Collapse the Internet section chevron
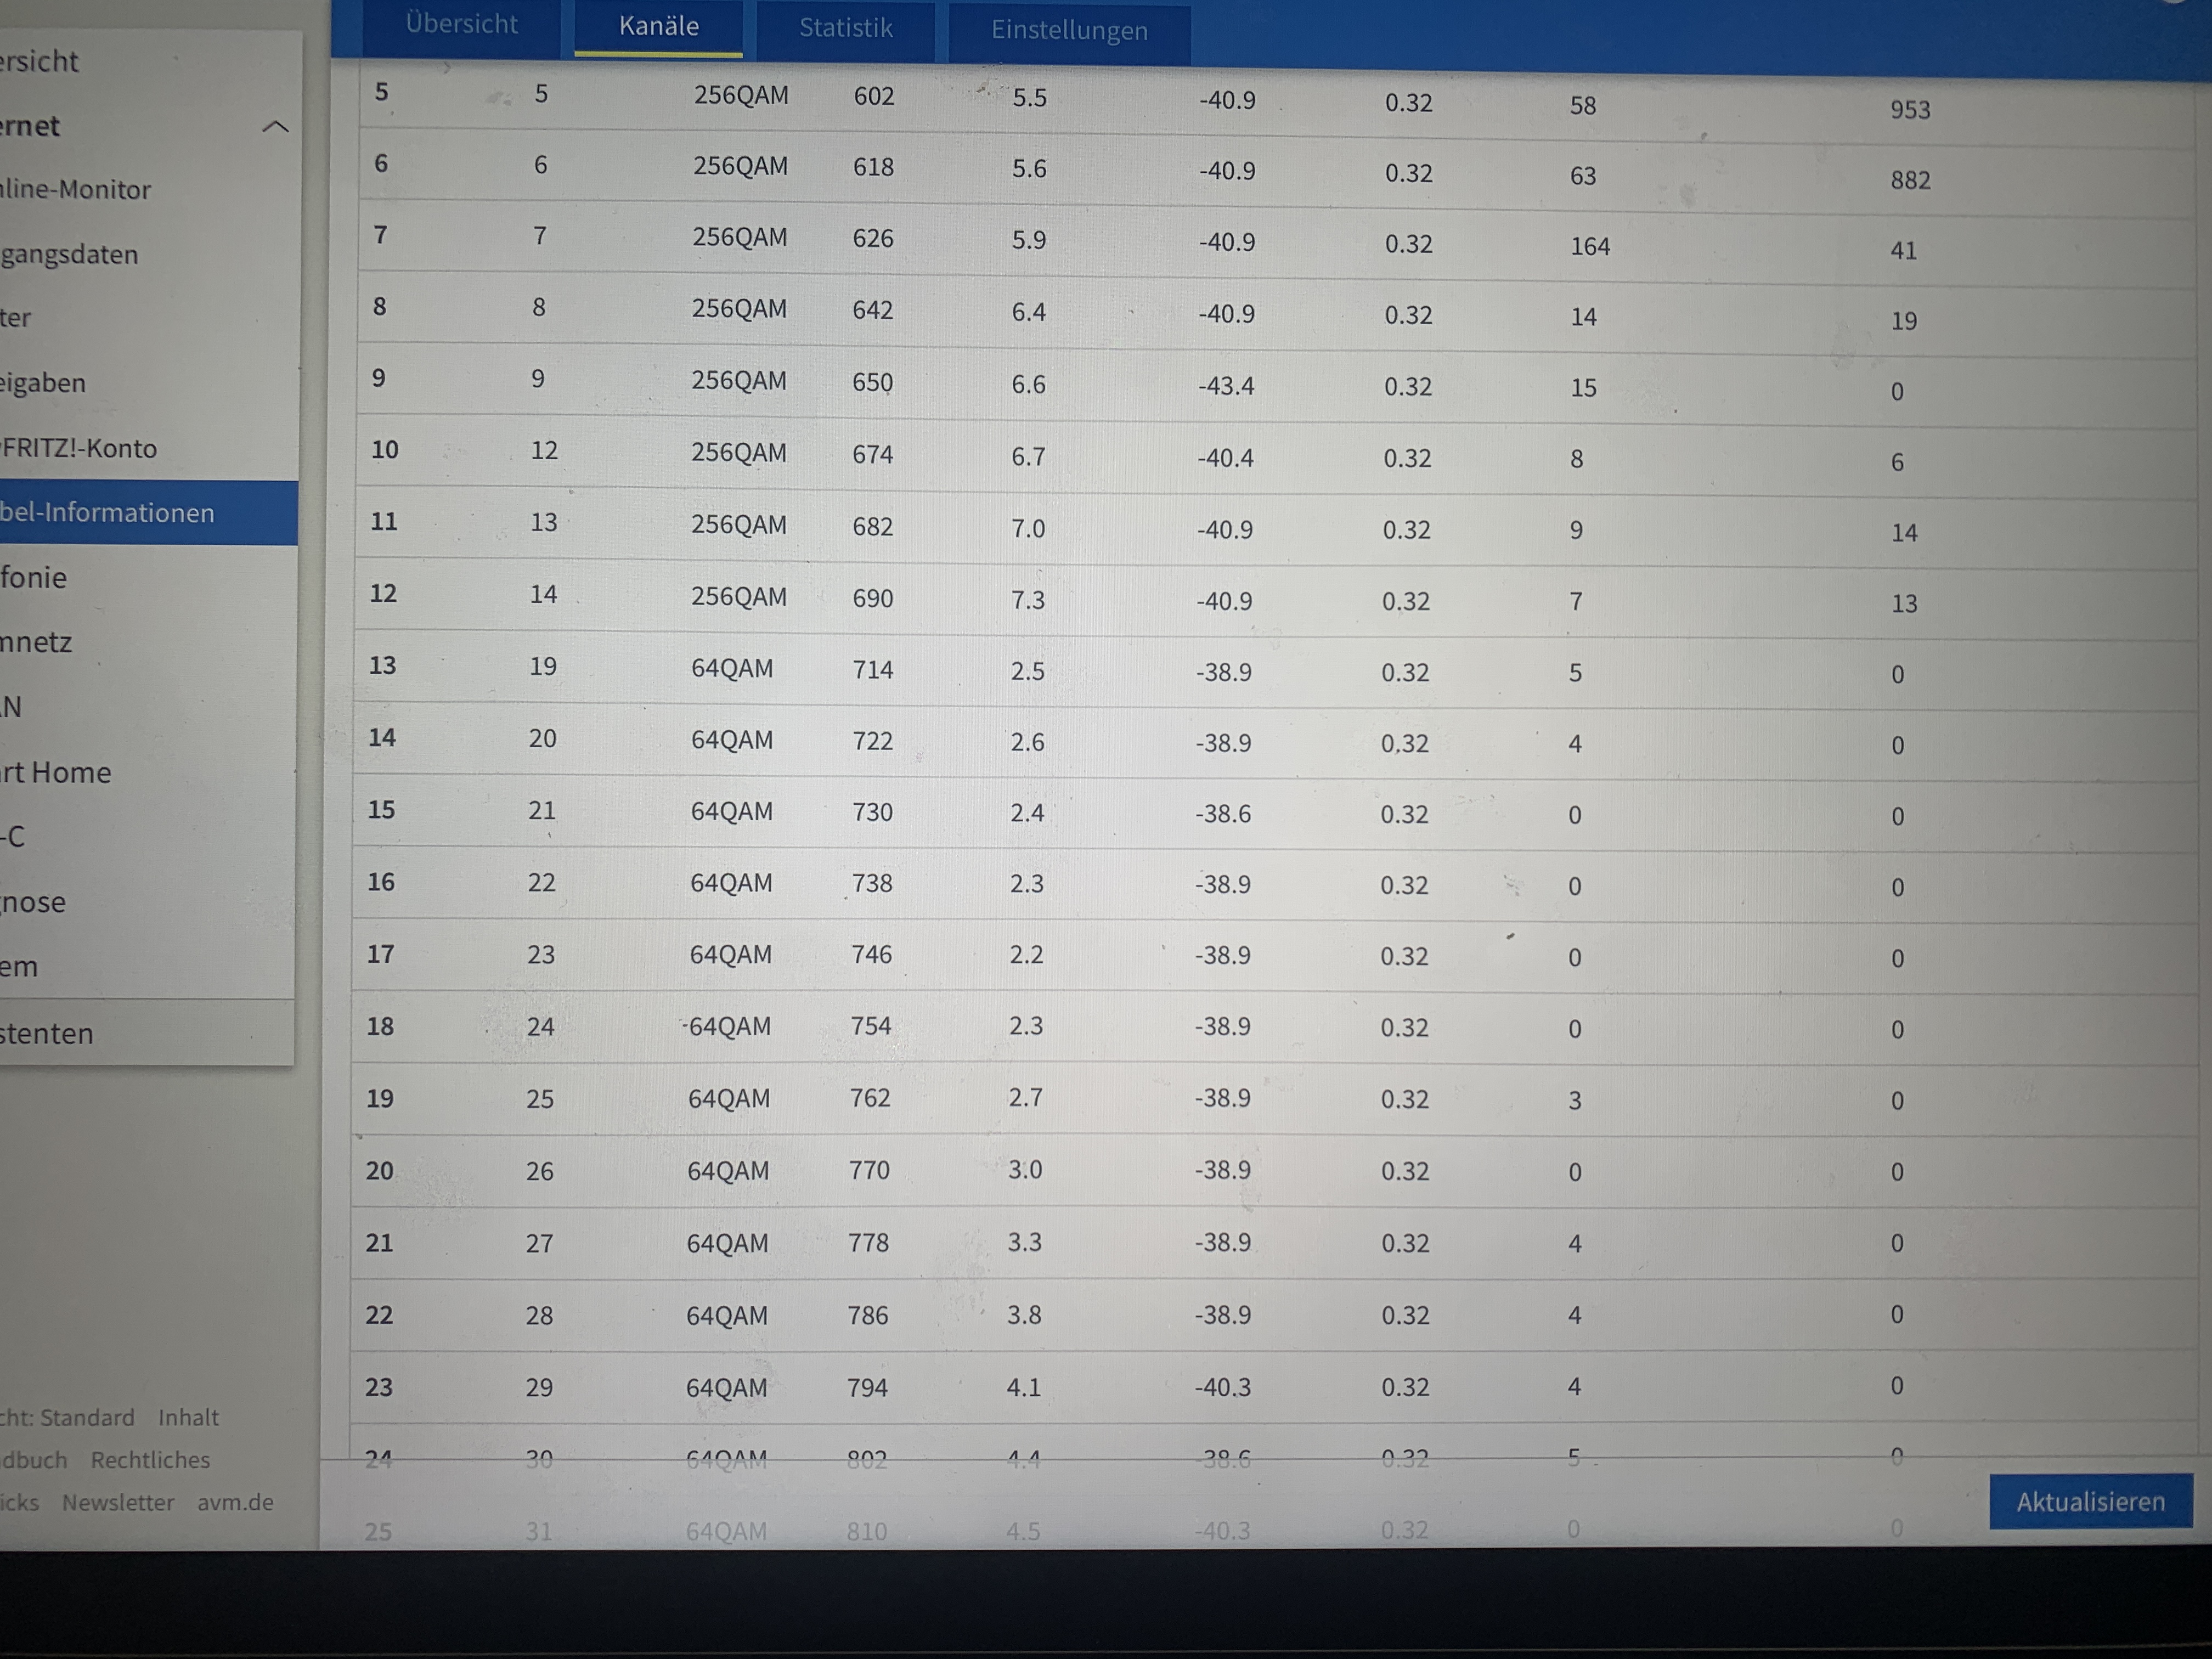The image size is (2212, 1659). point(275,126)
